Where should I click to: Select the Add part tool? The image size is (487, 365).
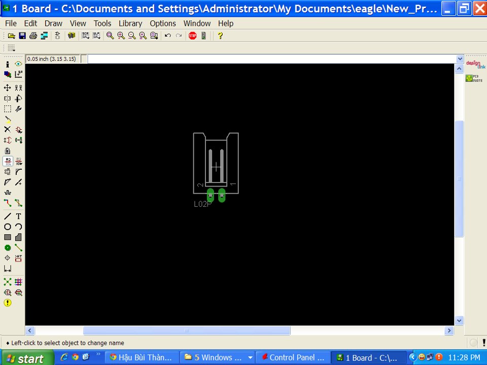click(18, 130)
